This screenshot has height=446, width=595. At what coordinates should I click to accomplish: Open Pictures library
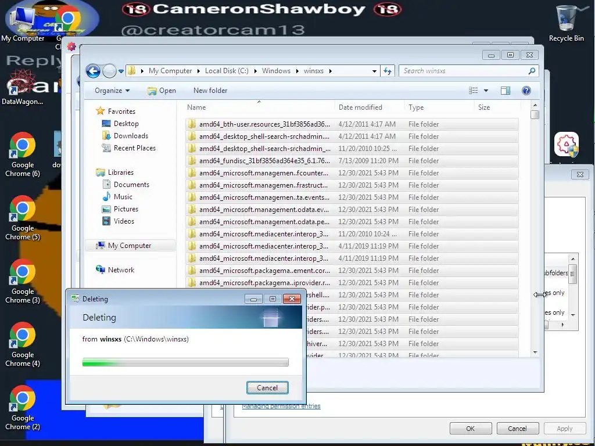pyautogui.click(x=120, y=209)
